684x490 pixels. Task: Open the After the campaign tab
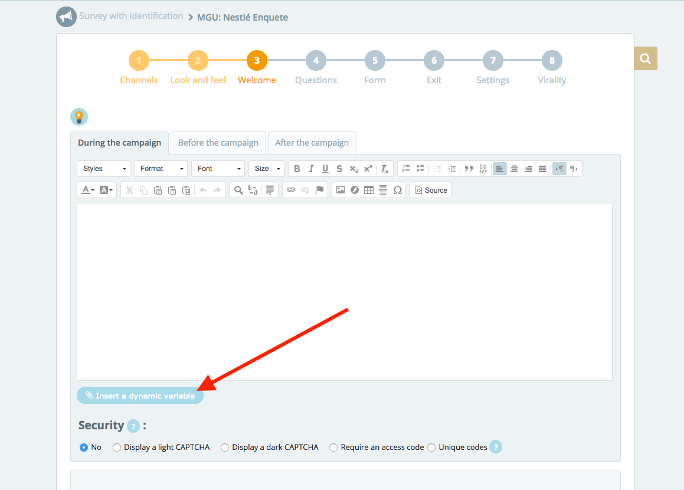coord(312,143)
